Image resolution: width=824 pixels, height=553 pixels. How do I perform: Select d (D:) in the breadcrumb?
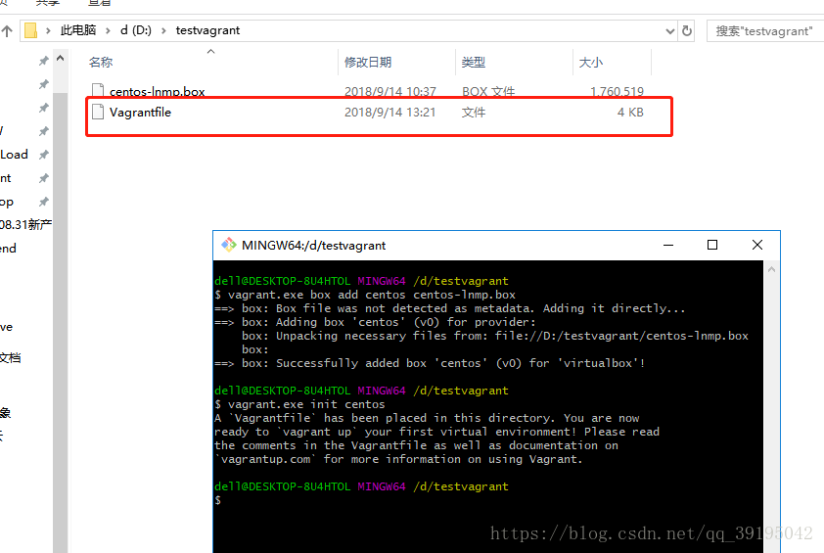(136, 30)
